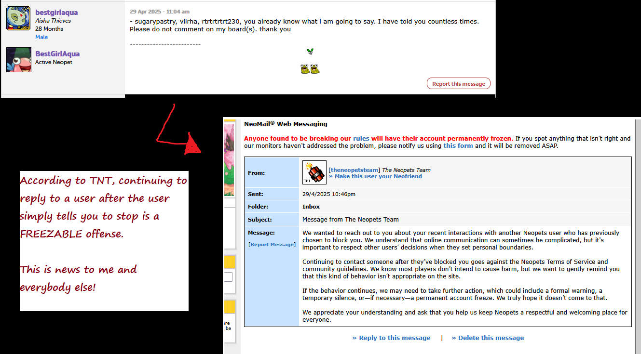This screenshot has height=354, width=641.
Task: Click the '28 Months' account age text
Action: click(x=49, y=29)
